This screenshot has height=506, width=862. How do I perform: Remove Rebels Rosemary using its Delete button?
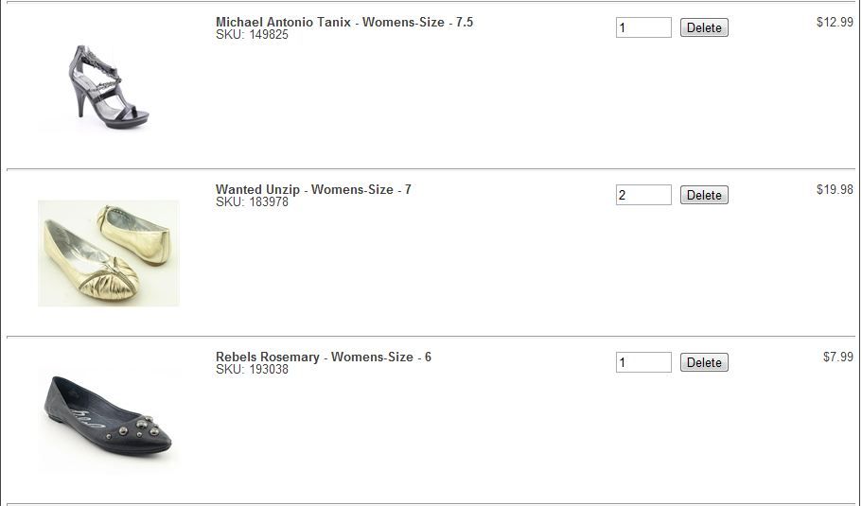[x=704, y=363]
